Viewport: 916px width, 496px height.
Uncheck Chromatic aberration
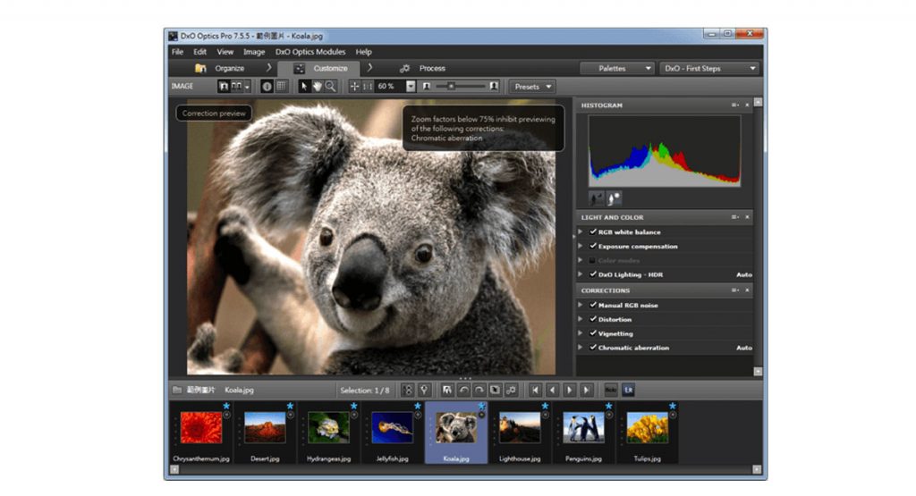593,347
